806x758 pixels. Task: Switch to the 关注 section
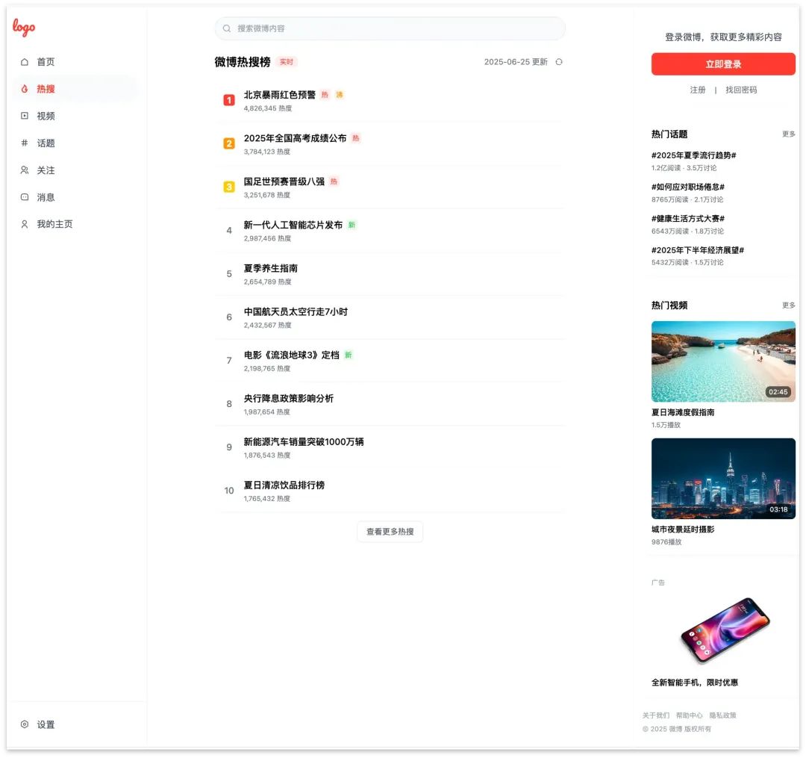46,170
